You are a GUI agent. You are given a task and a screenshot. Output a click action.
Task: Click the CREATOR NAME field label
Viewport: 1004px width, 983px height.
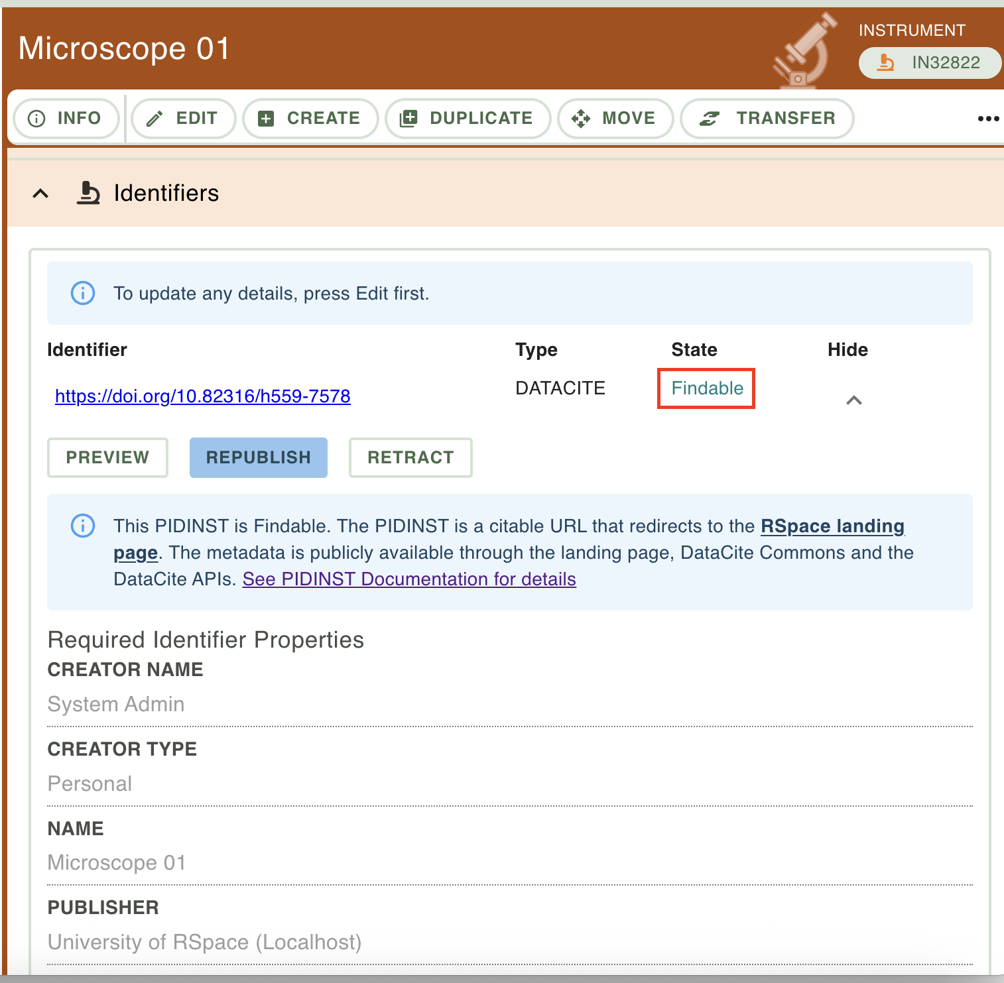[x=125, y=669]
